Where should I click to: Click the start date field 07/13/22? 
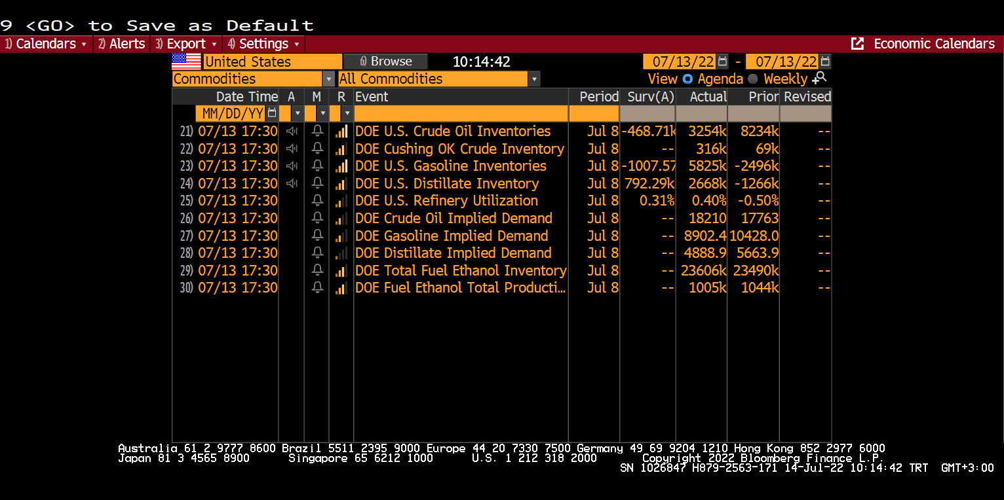point(680,62)
